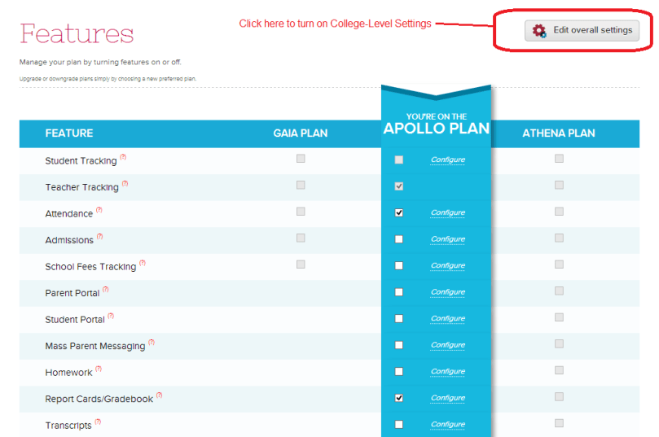659x437 pixels.
Task: Open help icon next to Student Tracking
Action: coord(123,157)
